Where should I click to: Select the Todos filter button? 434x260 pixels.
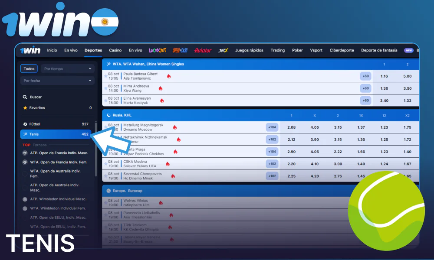click(29, 68)
